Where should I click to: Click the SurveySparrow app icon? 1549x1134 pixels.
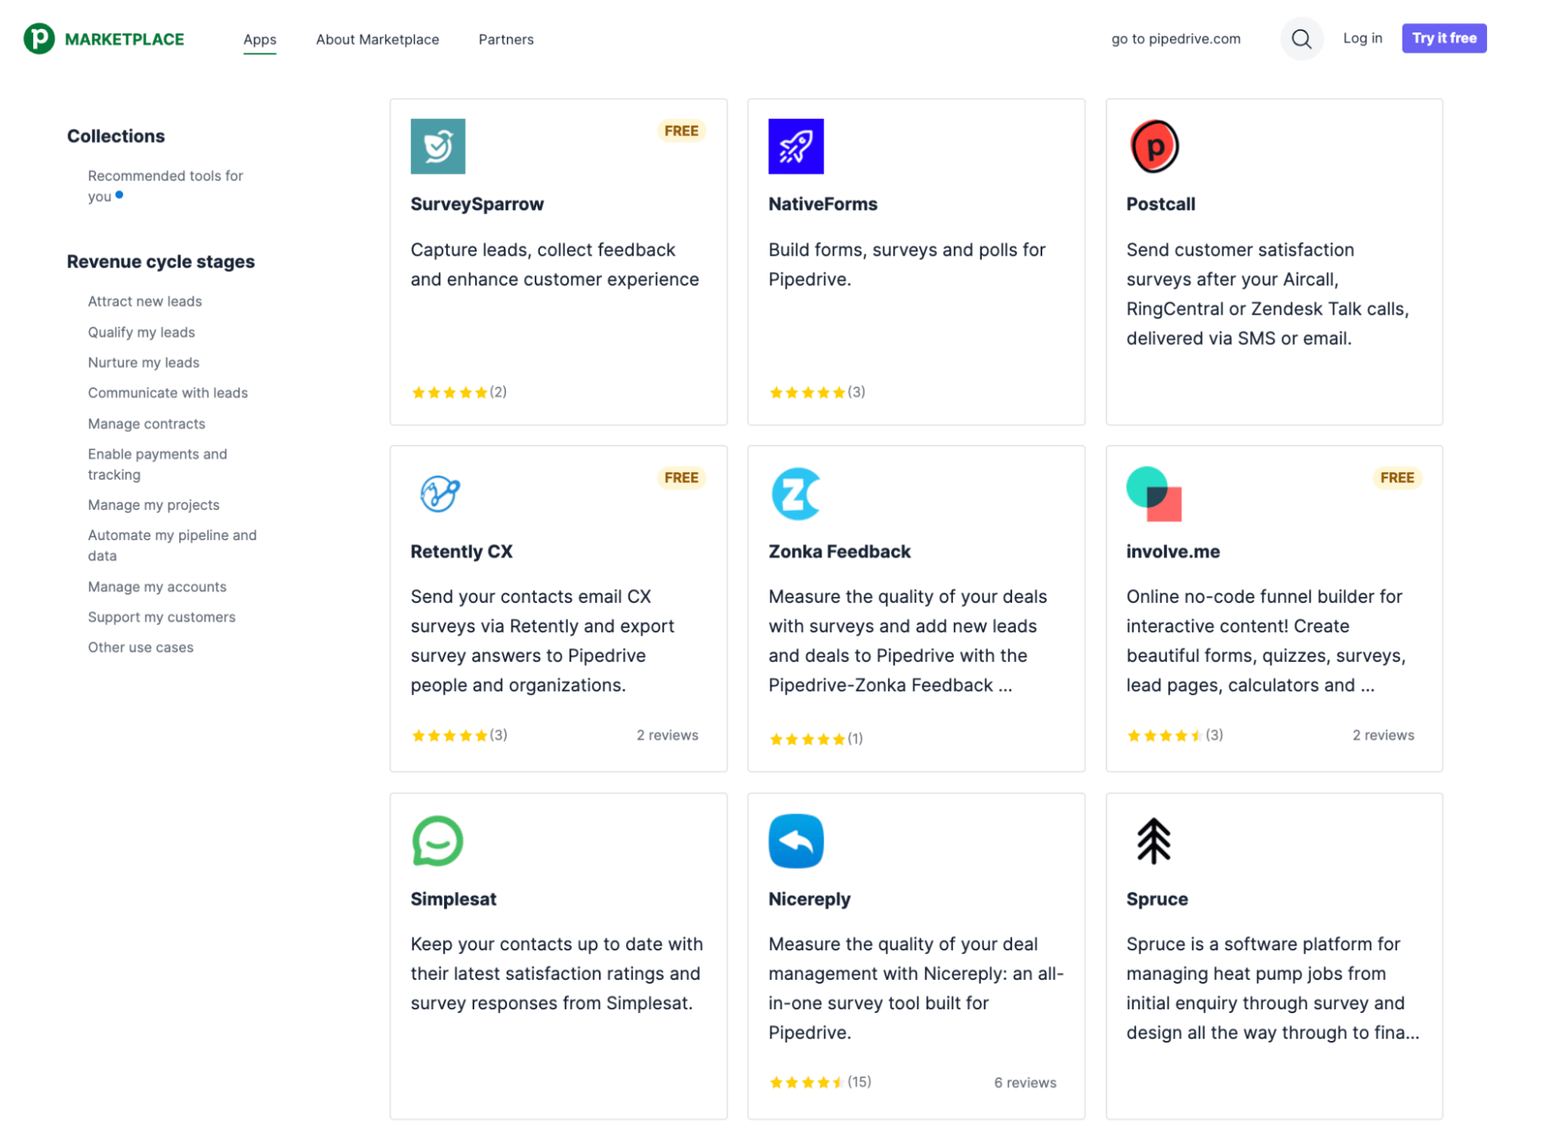(437, 146)
